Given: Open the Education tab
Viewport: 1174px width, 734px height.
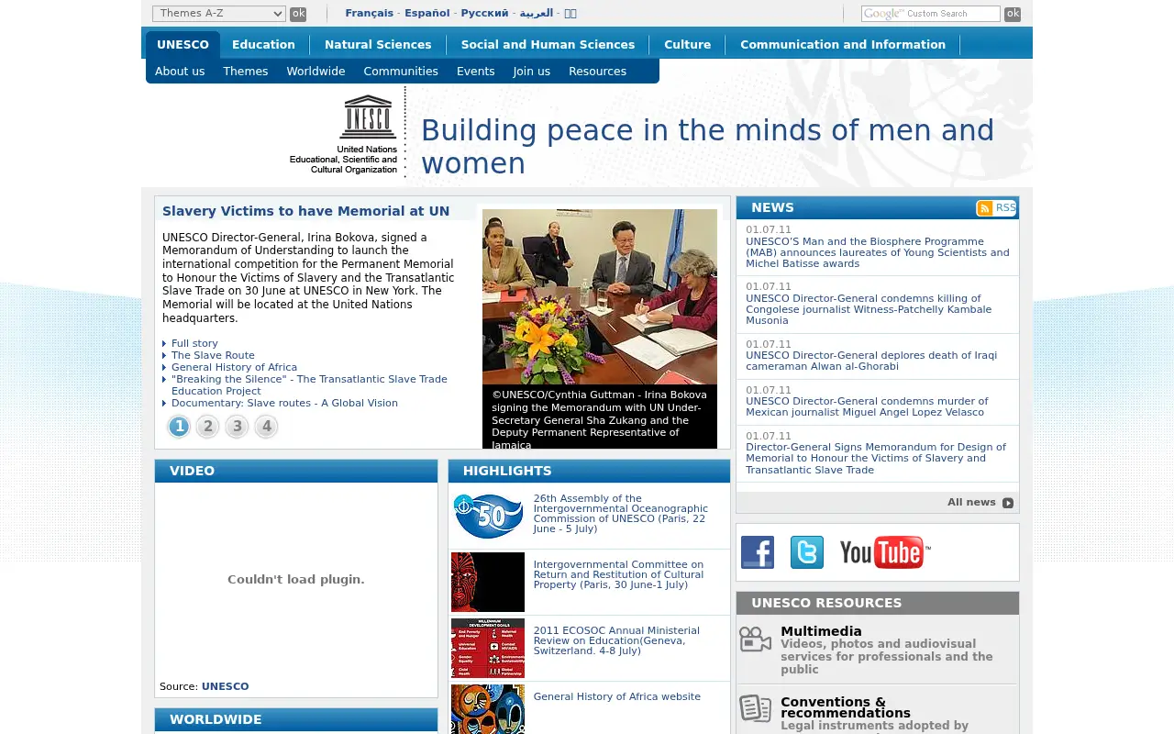Looking at the screenshot, I should point(263,45).
